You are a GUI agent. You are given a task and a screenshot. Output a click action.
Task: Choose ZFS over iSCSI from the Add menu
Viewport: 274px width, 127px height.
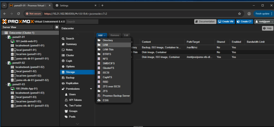(x=114, y=86)
